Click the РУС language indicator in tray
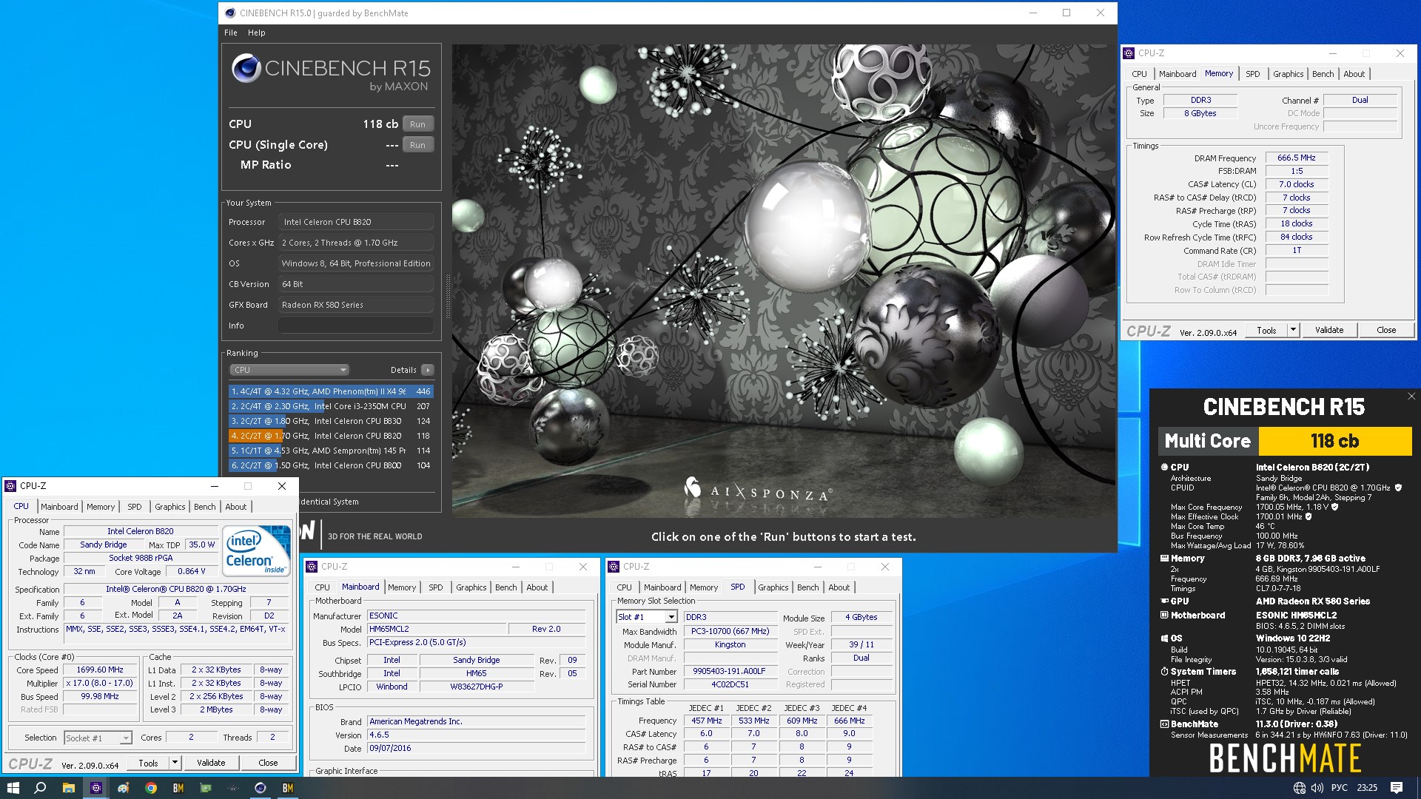This screenshot has height=799, width=1421. click(x=1339, y=788)
